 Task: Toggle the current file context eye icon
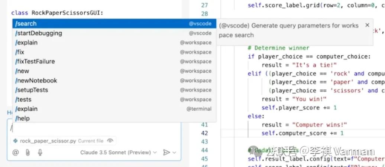pyautogui.click(x=110, y=141)
